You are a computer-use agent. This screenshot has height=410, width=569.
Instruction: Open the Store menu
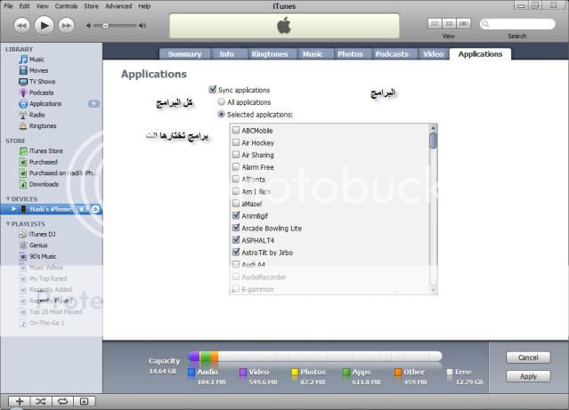coord(91,6)
